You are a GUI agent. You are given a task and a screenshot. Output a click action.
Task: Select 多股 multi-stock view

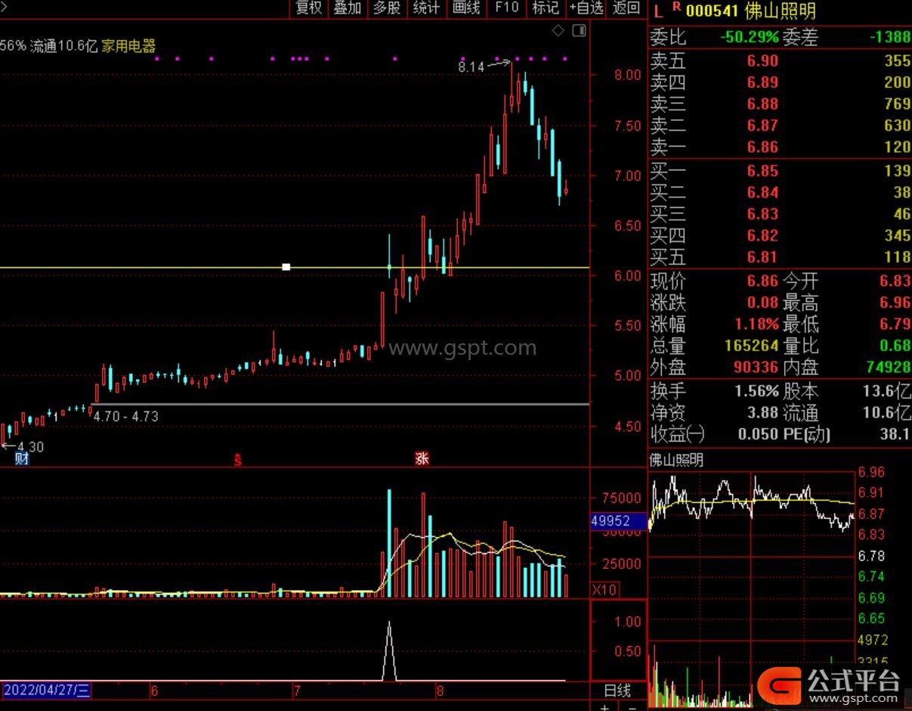click(x=387, y=8)
